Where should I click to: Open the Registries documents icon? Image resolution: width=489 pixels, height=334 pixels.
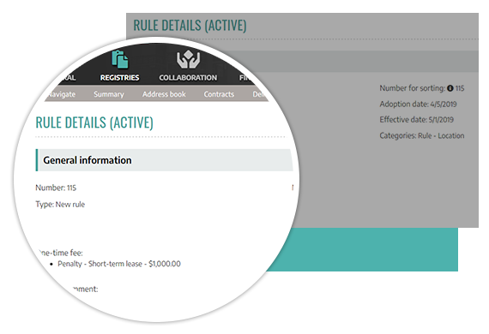(x=120, y=59)
